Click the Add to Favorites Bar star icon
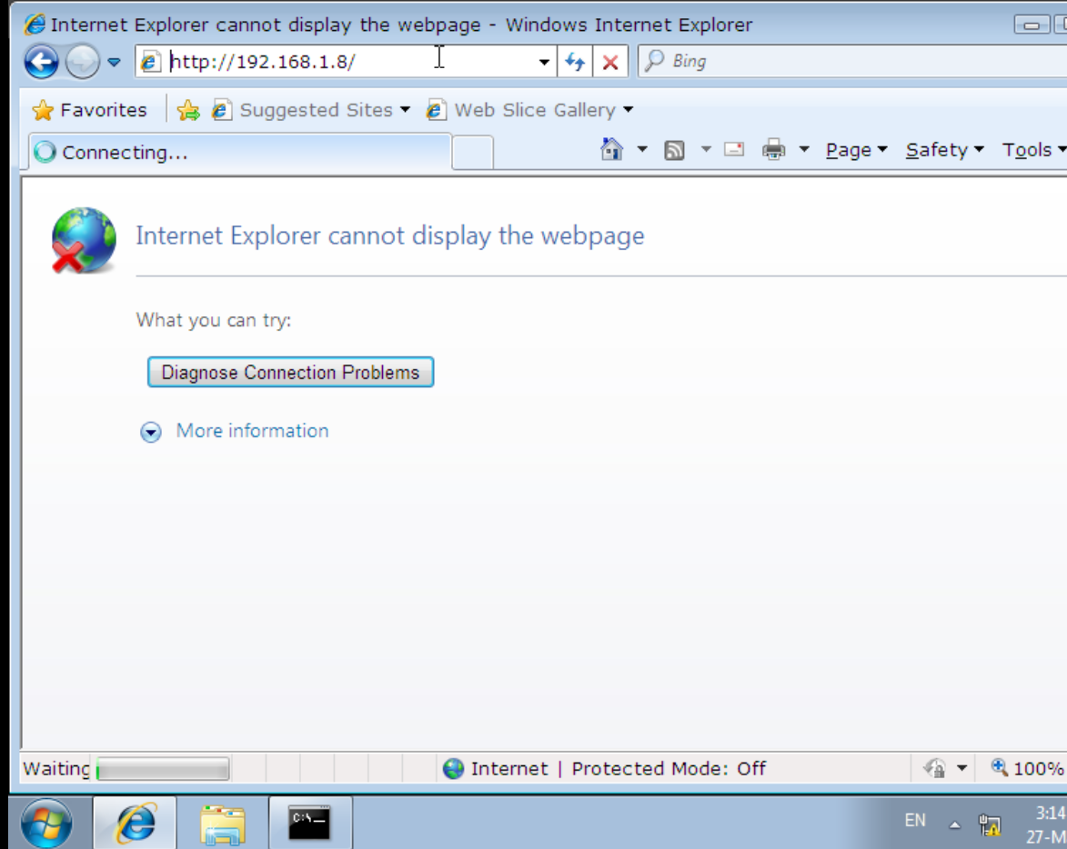 click(x=188, y=110)
